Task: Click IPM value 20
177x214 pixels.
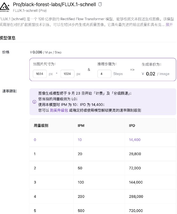Action: (x=80, y=154)
